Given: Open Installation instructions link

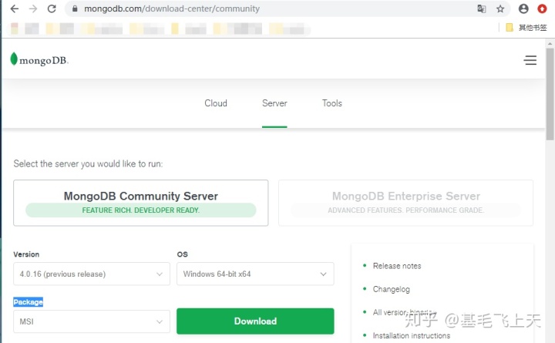Looking at the screenshot, I should [x=412, y=335].
